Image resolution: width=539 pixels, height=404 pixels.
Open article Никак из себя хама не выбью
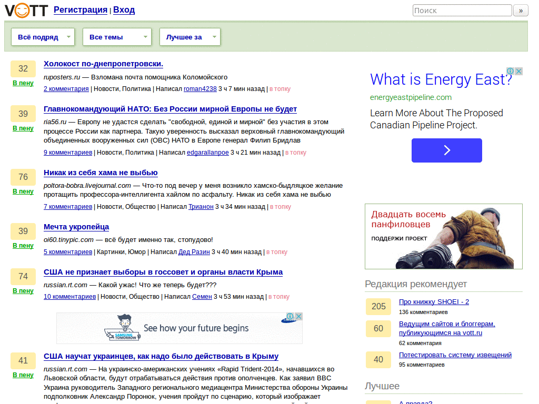tap(101, 173)
